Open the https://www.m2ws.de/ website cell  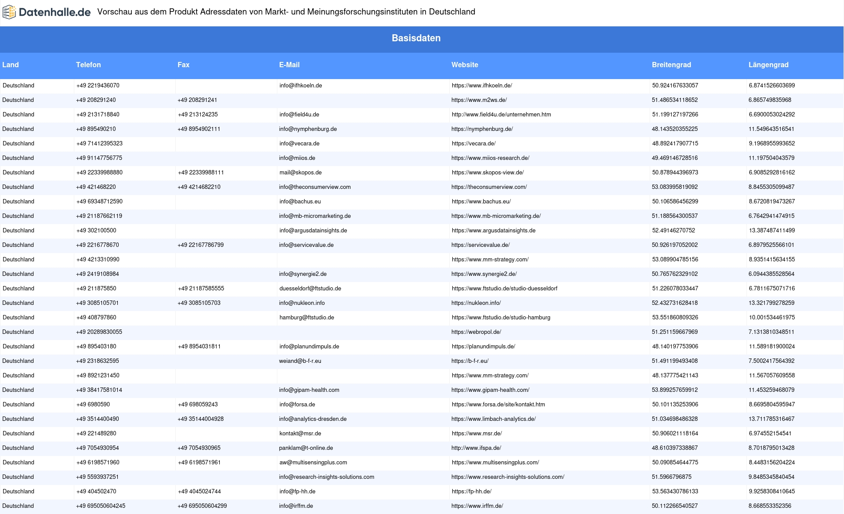click(479, 100)
